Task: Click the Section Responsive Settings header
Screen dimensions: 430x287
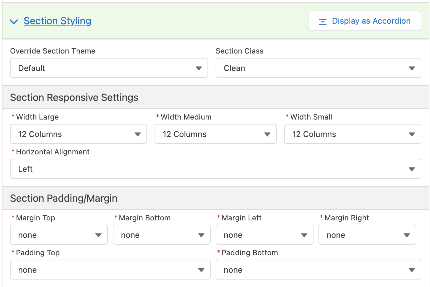Action: (x=74, y=97)
